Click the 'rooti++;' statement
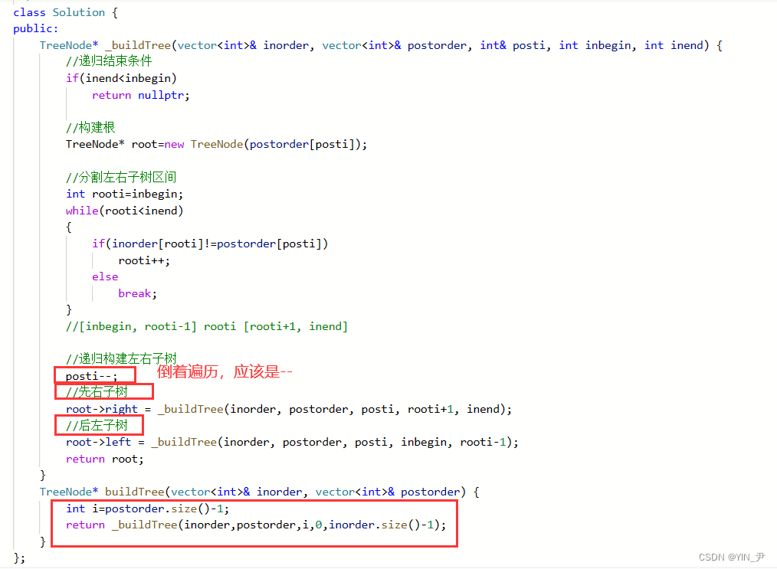 pos(144,260)
